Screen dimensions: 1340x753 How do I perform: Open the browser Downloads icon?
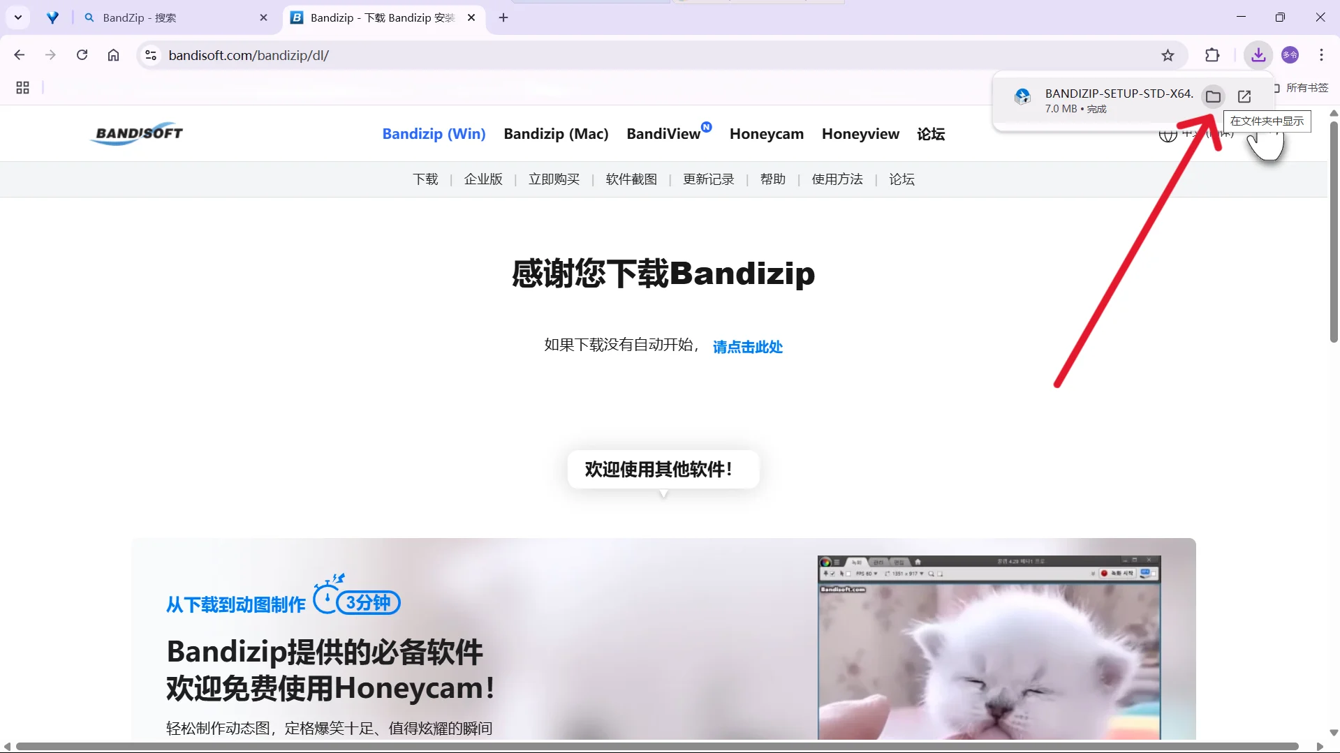[1258, 55]
